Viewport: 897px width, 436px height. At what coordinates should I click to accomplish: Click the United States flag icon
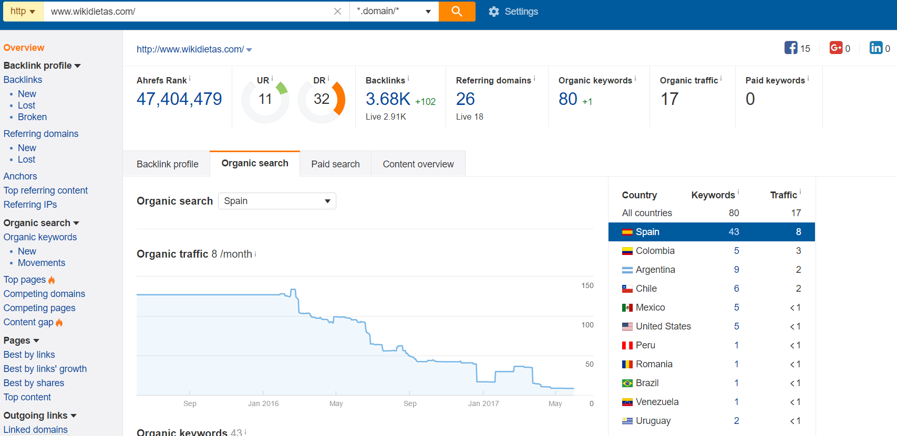(x=627, y=327)
